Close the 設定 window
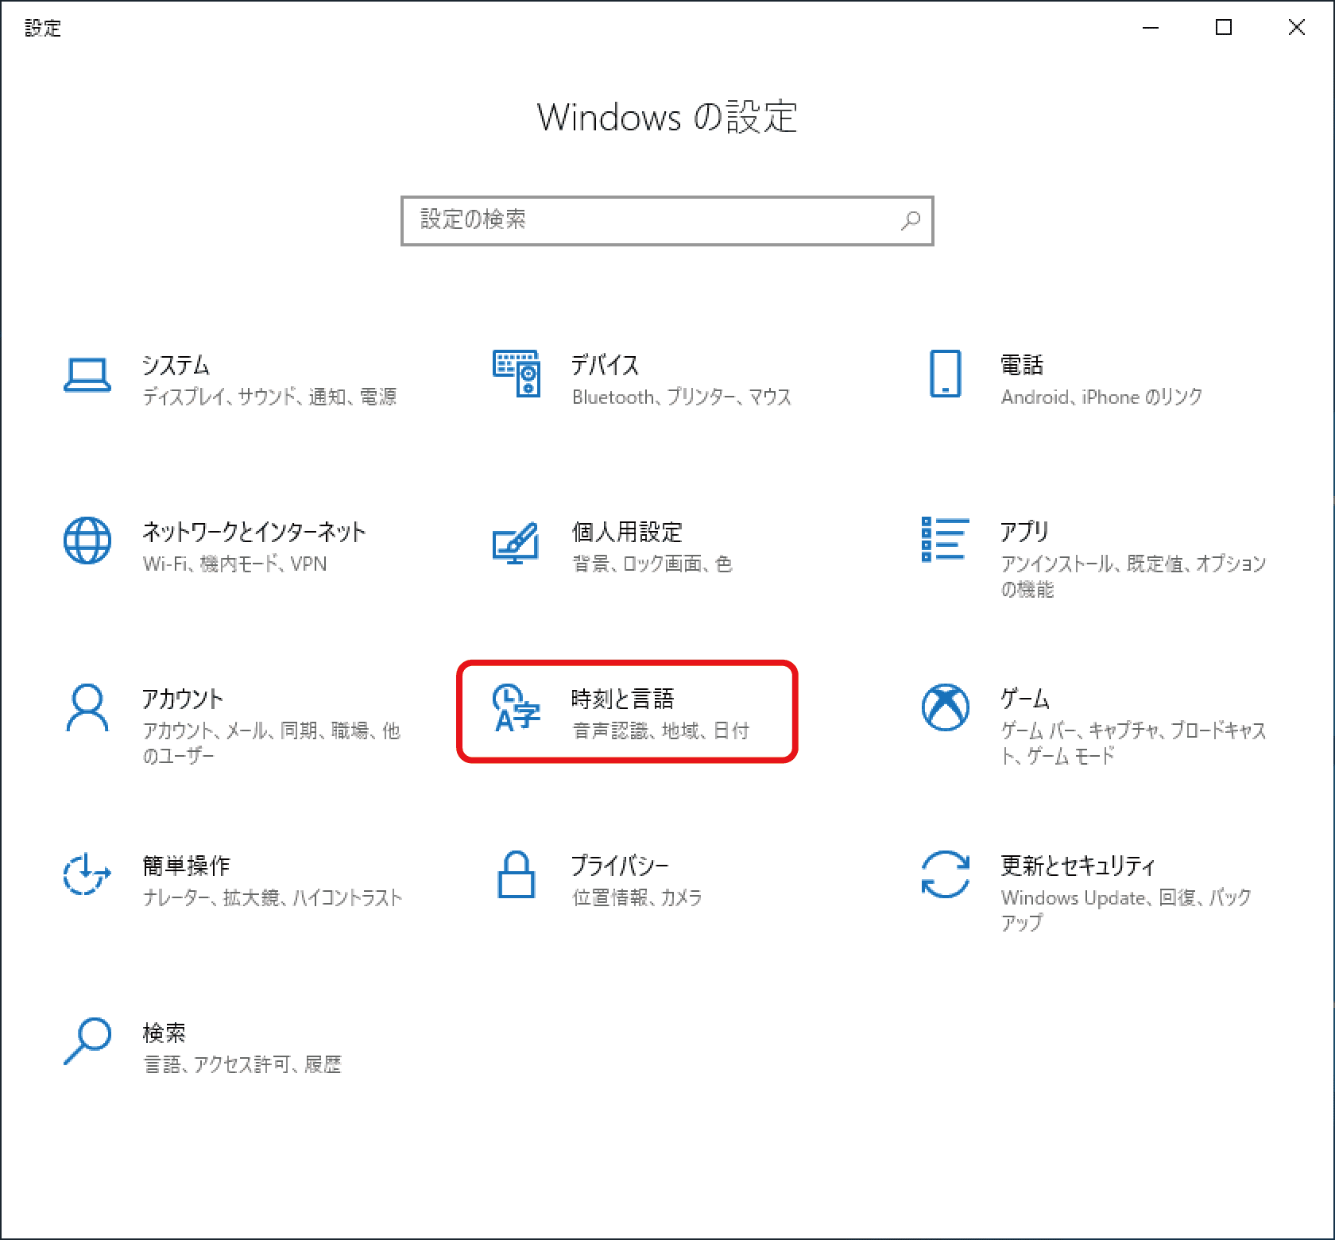1335x1240 pixels. pos(1297,28)
